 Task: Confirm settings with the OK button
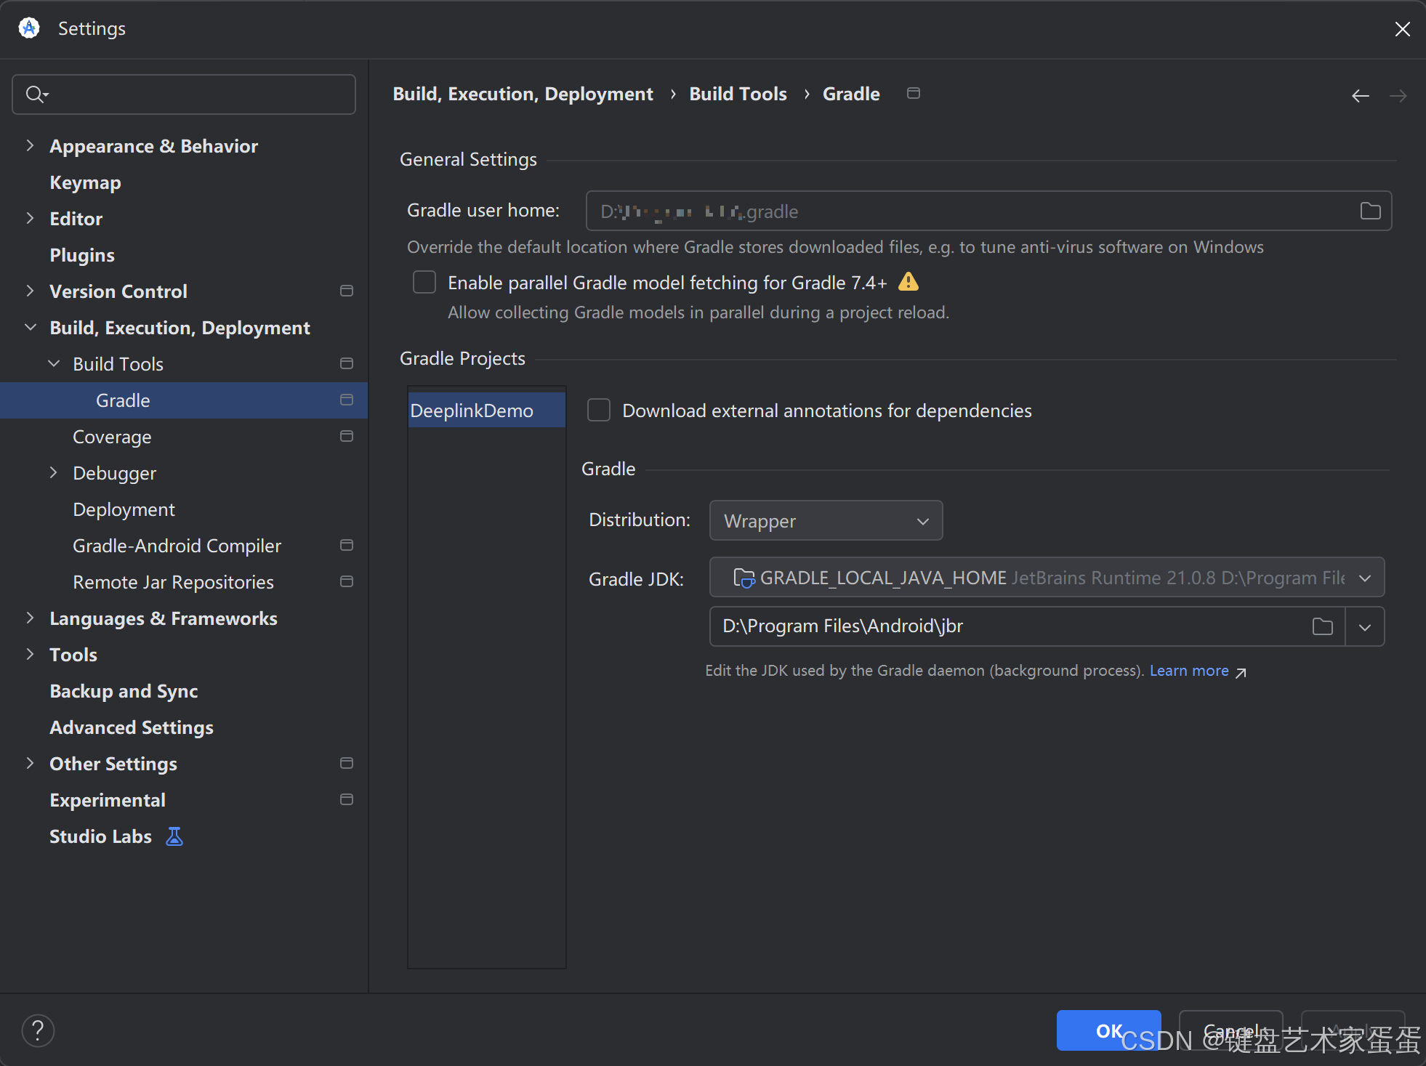click(x=1108, y=1030)
